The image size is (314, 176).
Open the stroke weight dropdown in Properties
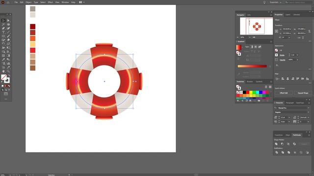[x=297, y=55]
